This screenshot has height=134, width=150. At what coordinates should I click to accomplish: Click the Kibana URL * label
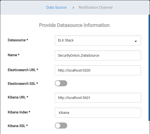(18, 97)
